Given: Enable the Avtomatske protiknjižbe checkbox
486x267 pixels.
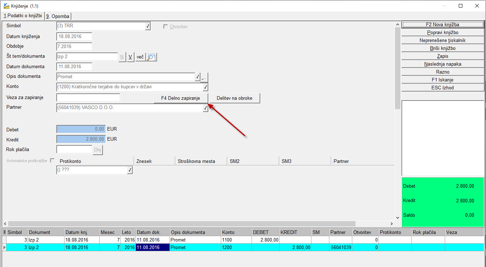Looking at the screenshot, I should 52,160.
